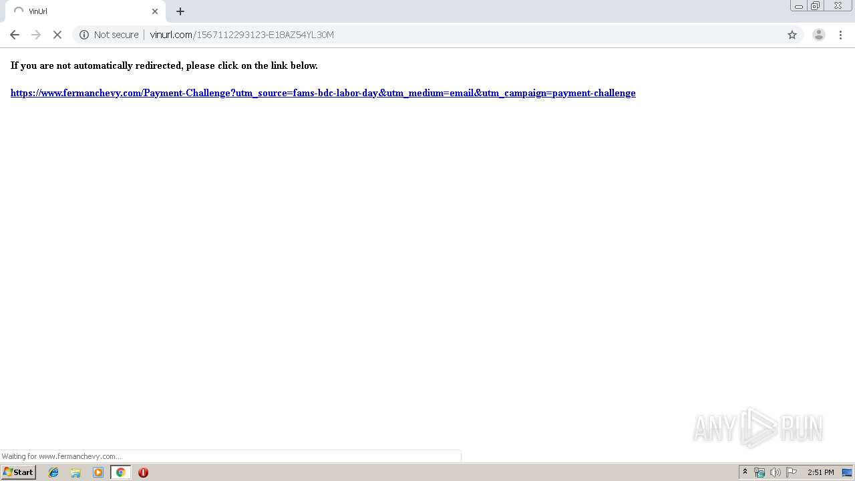Close the Chrome window
The height and width of the screenshot is (481, 855).
[838, 6]
